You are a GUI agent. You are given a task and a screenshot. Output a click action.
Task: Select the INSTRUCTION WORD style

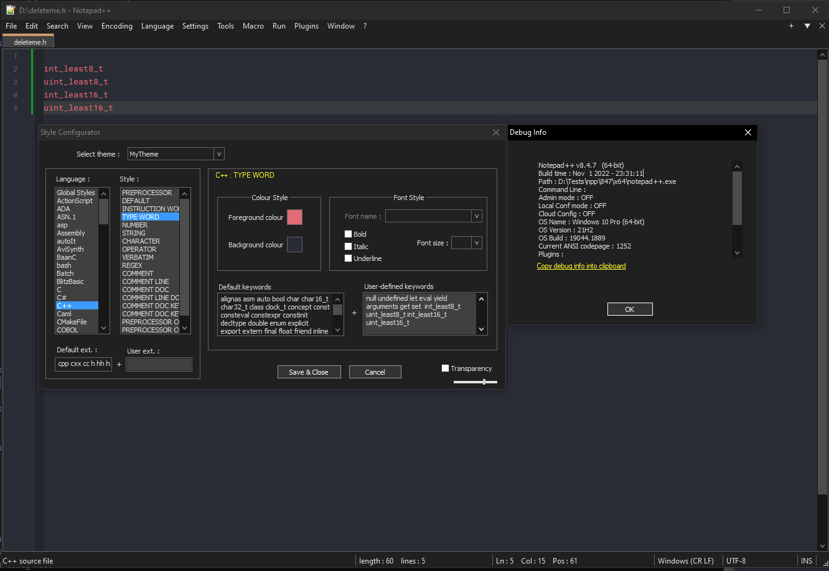tap(150, 209)
